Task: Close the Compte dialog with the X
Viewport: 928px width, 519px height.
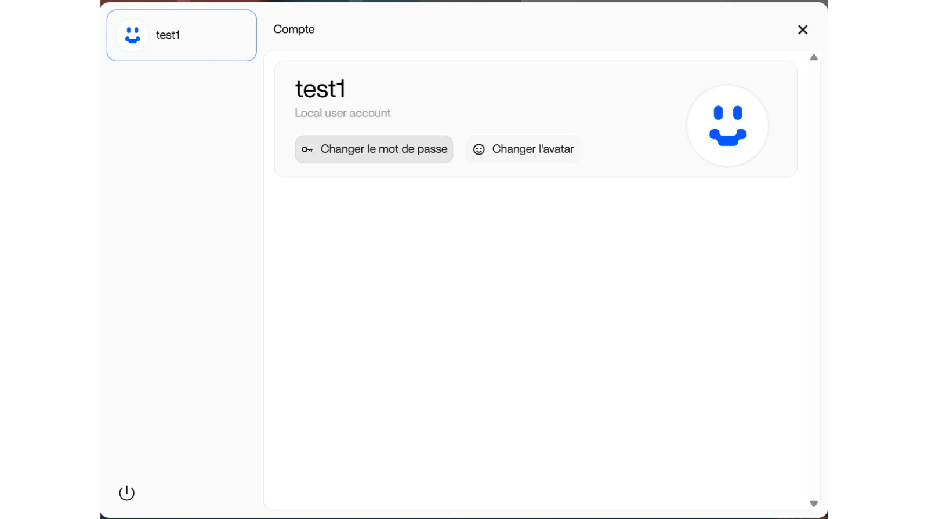Action: click(x=802, y=30)
